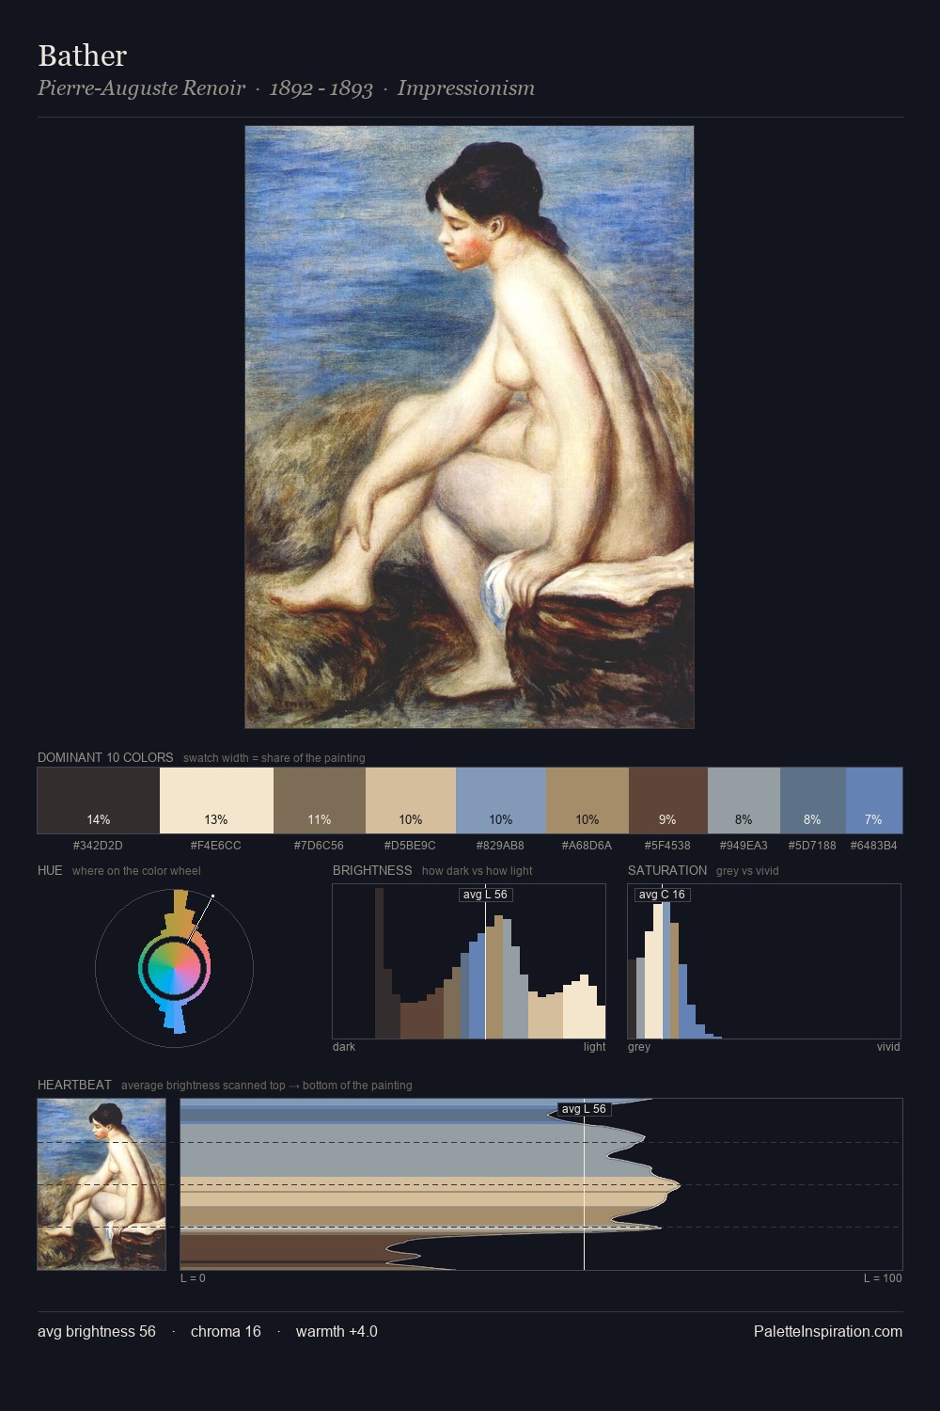Click the 'dark' axis label
The height and width of the screenshot is (1411, 940).
(344, 1047)
